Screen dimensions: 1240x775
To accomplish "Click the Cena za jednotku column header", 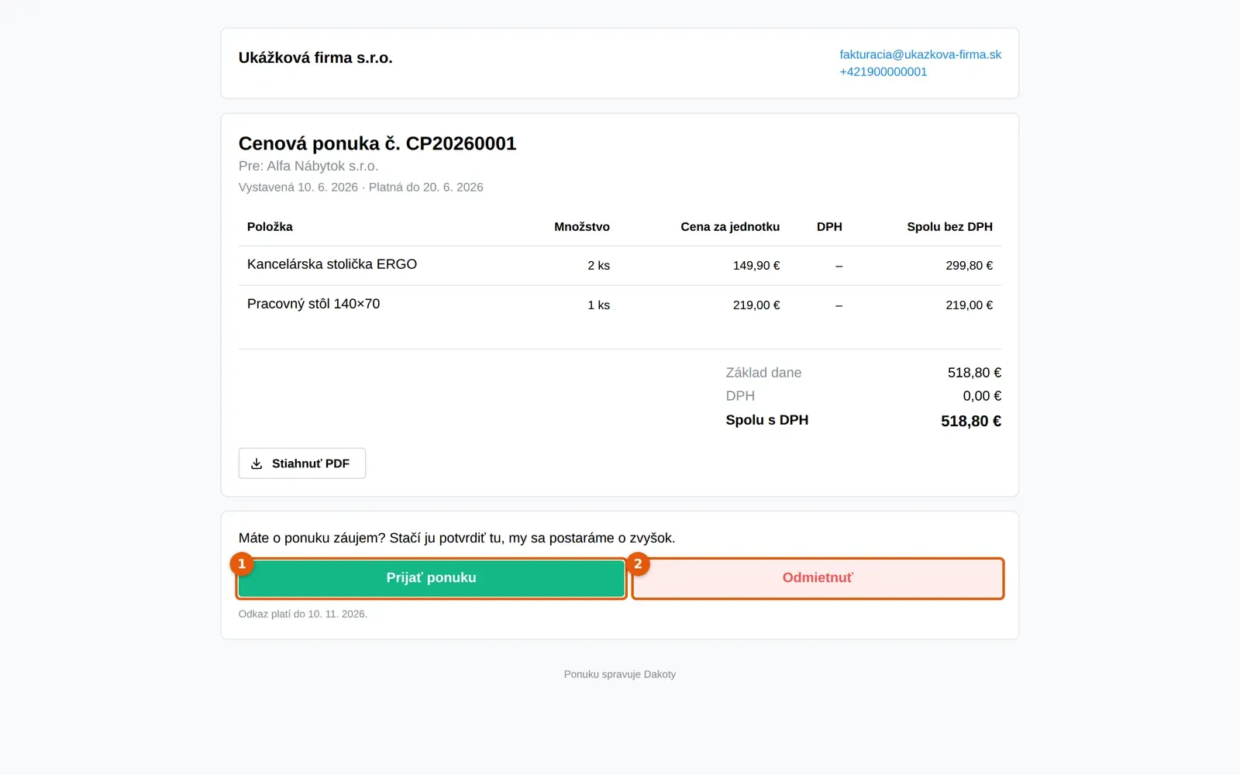I will point(730,226).
